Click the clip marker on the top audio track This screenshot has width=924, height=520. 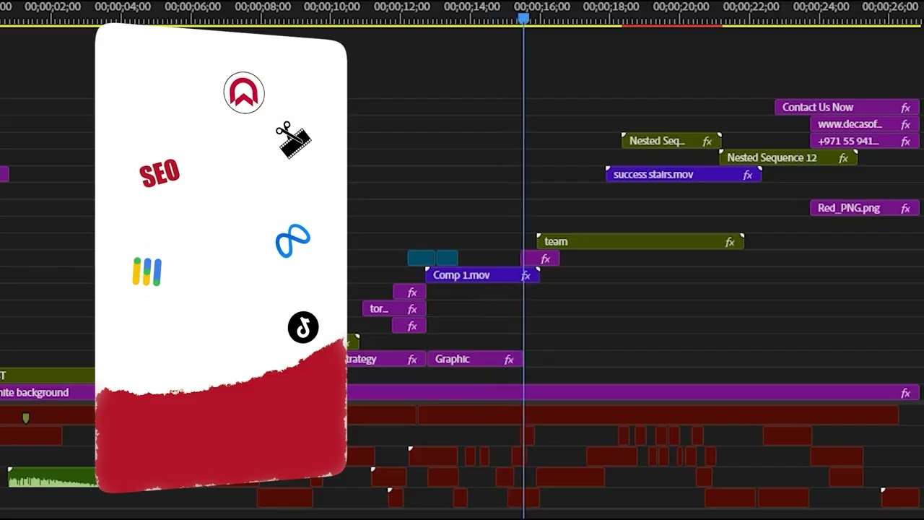pos(26,417)
